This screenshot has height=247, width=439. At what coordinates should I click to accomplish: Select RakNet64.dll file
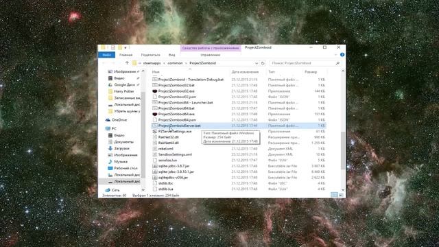[x=168, y=143]
